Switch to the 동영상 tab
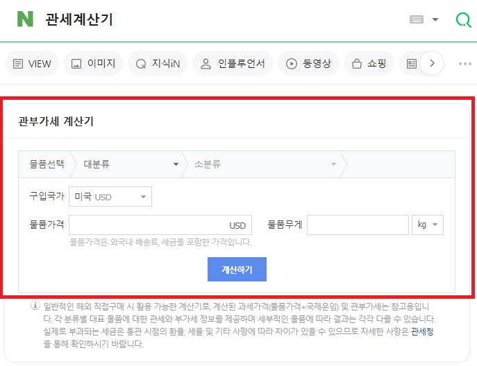The width and height of the screenshot is (477, 366). pyautogui.click(x=308, y=64)
